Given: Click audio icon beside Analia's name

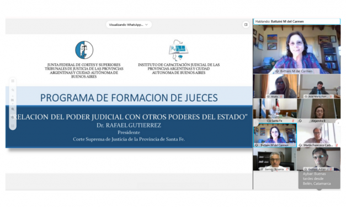Looking at the screenshot, I should (x=268, y=96).
